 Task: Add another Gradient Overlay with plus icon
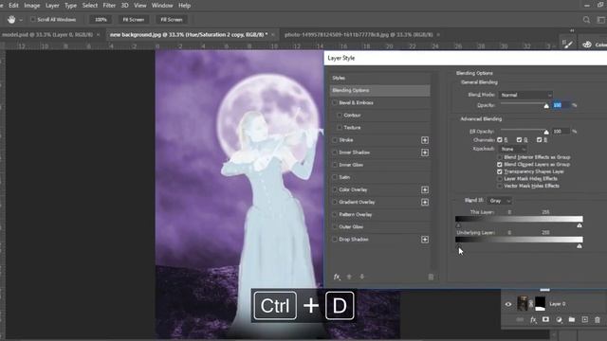[425, 202]
